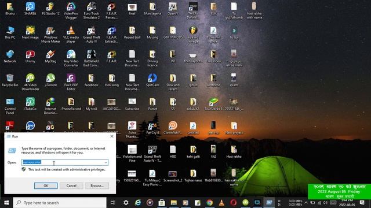Open Grand Theft Auto IV shortcut
This screenshot has height=208, width=371.
(152, 154)
